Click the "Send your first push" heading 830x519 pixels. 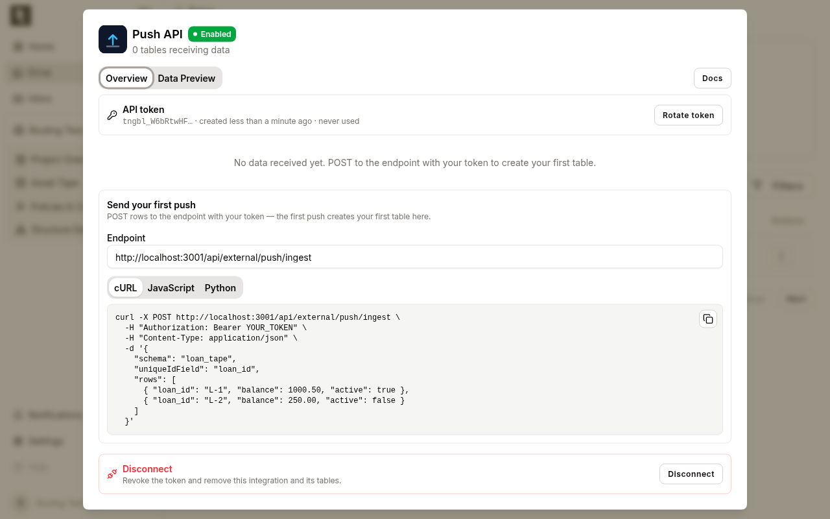(x=151, y=205)
